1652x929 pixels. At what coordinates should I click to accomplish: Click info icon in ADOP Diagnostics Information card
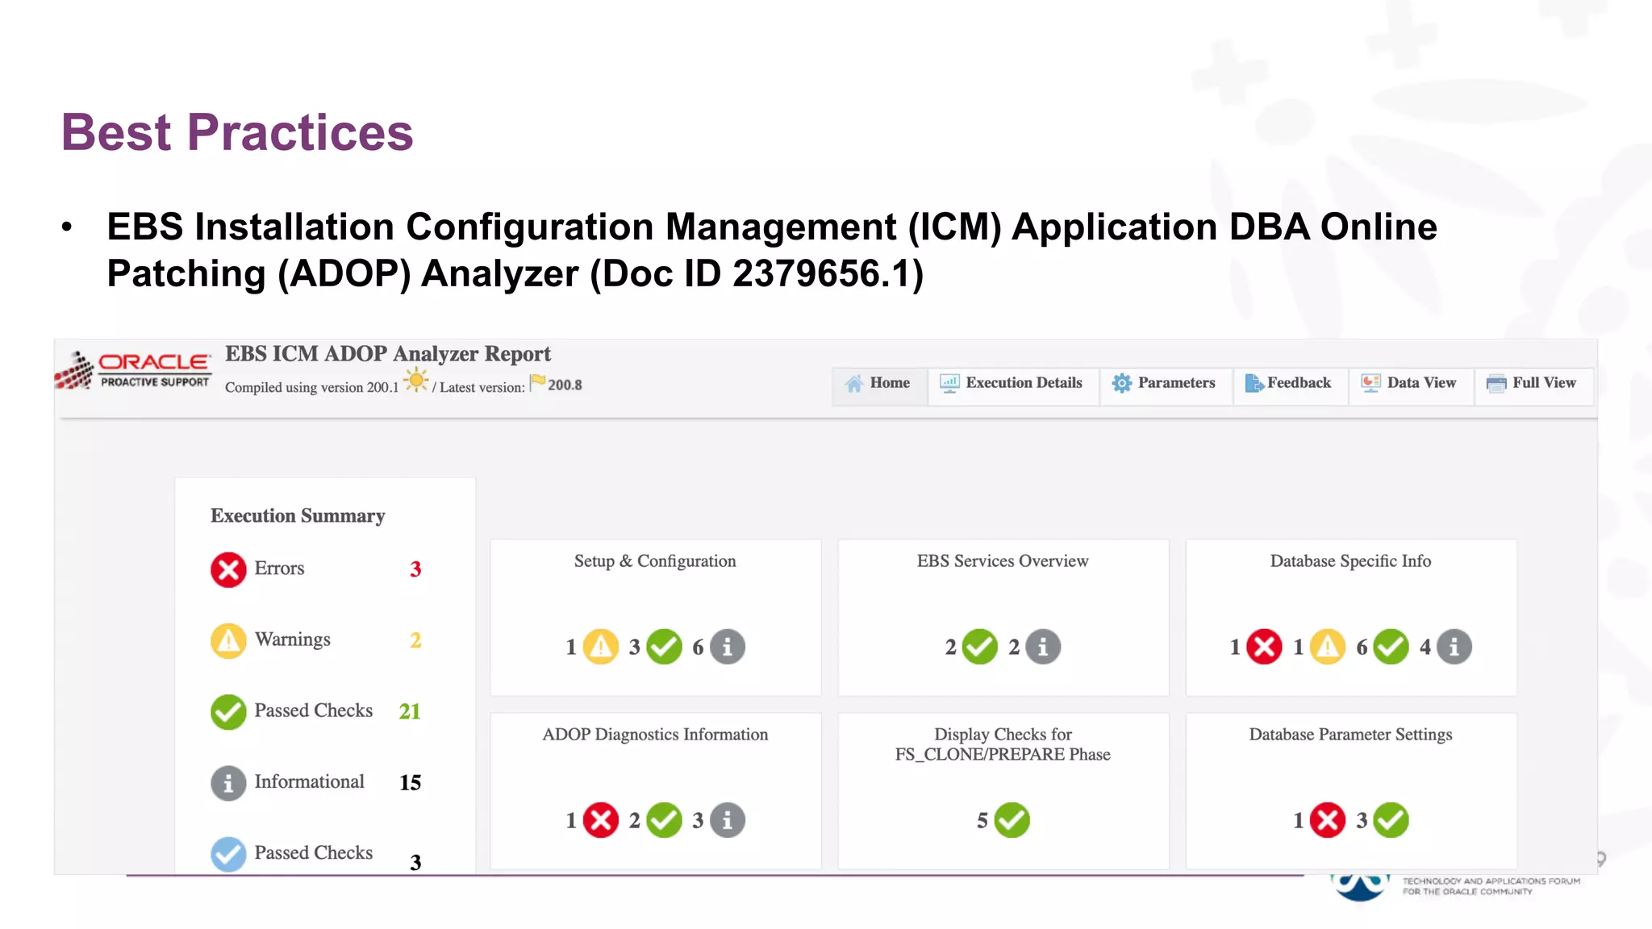[728, 820]
